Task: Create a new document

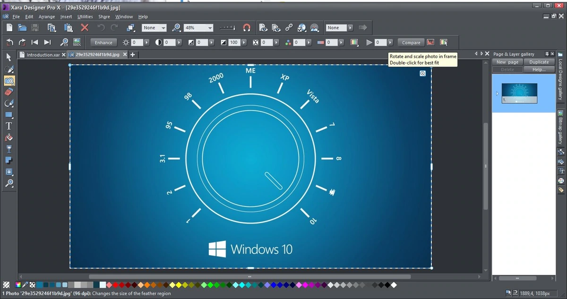Action: coord(9,28)
